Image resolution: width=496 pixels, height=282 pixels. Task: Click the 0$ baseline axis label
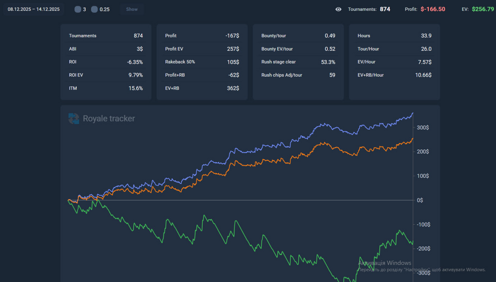click(x=420, y=200)
